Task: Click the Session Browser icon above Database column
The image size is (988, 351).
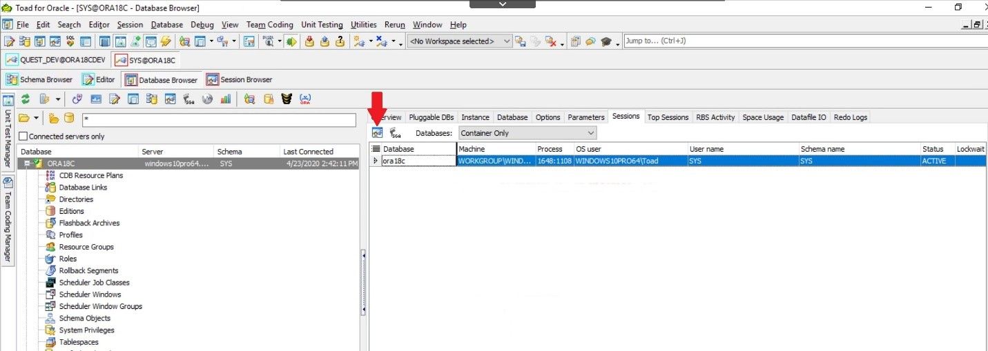Action: pyautogui.click(x=377, y=132)
